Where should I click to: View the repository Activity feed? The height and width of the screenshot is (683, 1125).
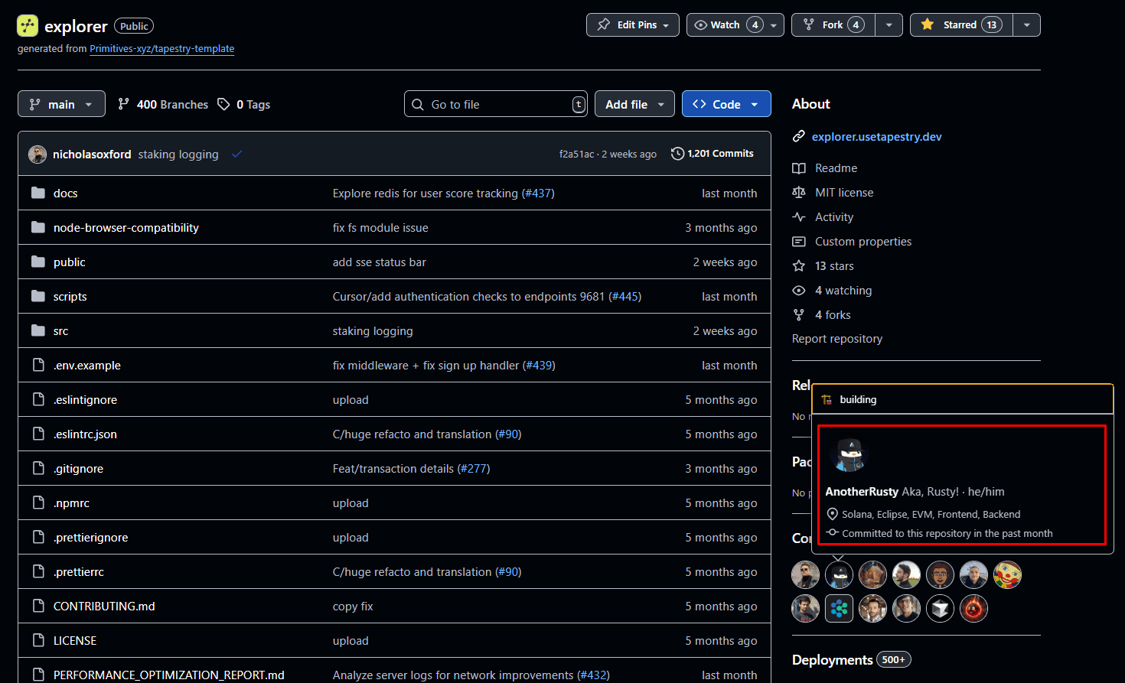[x=833, y=216]
